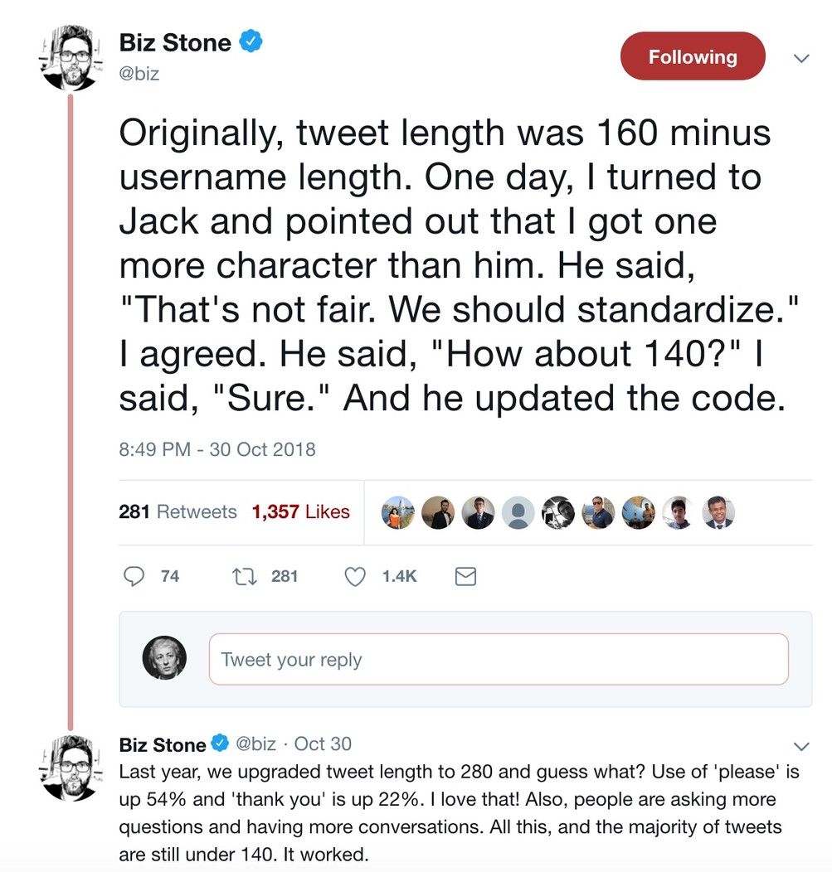Click Biz Stone's blue verified badge
The height and width of the screenshot is (872, 832).
pyautogui.click(x=250, y=41)
